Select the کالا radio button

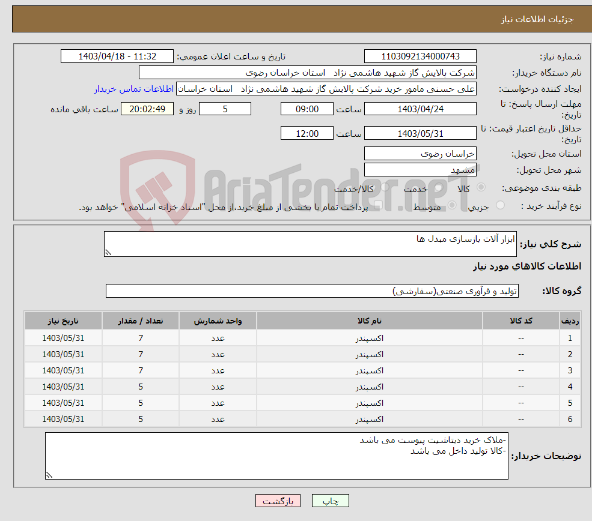(x=481, y=187)
